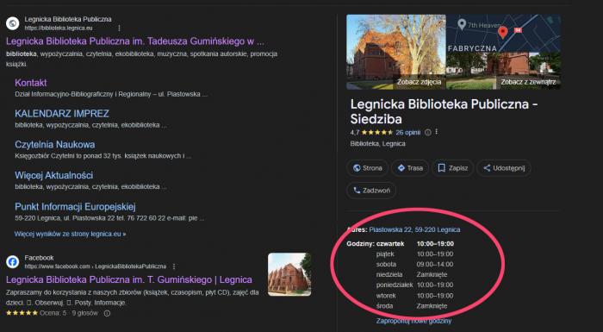Get directions with the Trasa button
The height and width of the screenshot is (332, 603).
[x=410, y=168]
